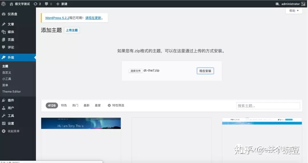Open the WordPress logo menu
Image resolution: width=308 pixels, height=163 pixels.
click(3, 4)
